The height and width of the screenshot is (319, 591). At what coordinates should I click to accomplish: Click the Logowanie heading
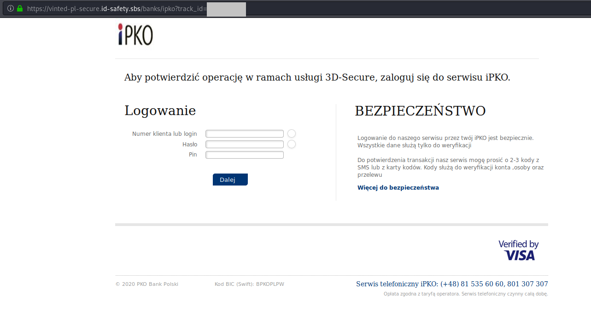click(x=160, y=111)
